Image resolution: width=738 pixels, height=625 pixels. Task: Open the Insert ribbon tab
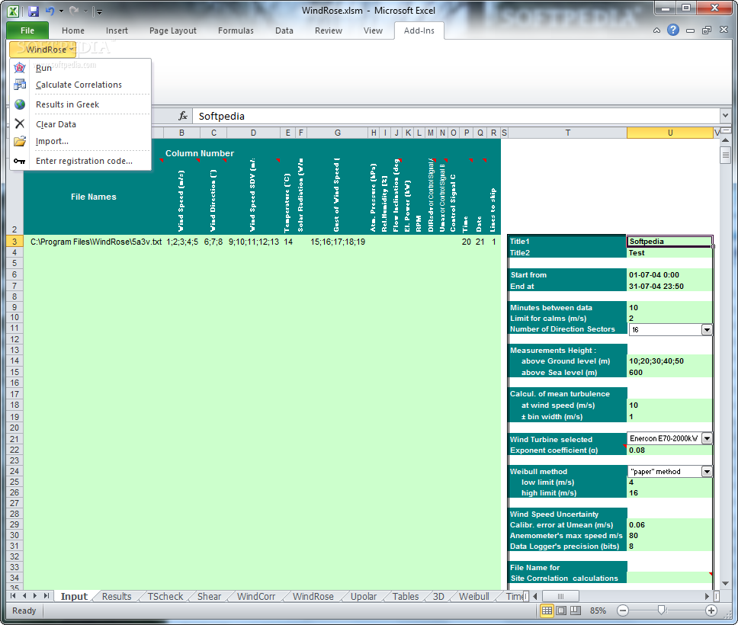click(x=117, y=30)
